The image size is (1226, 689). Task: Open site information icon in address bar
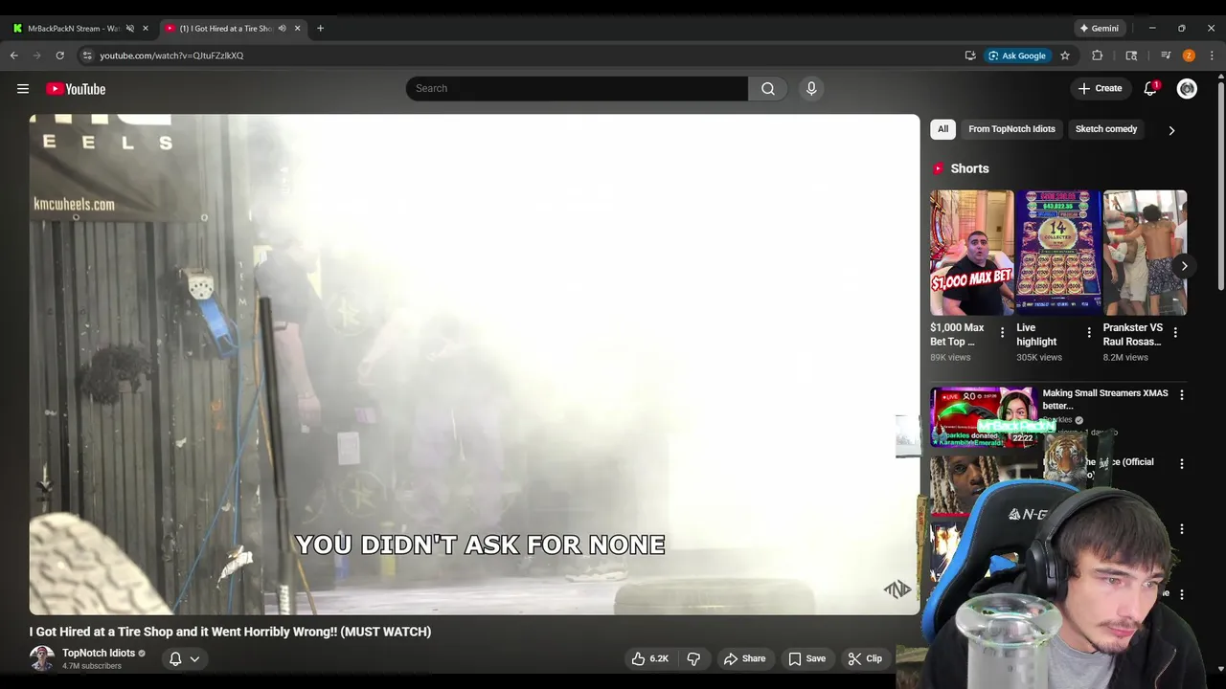(87, 56)
